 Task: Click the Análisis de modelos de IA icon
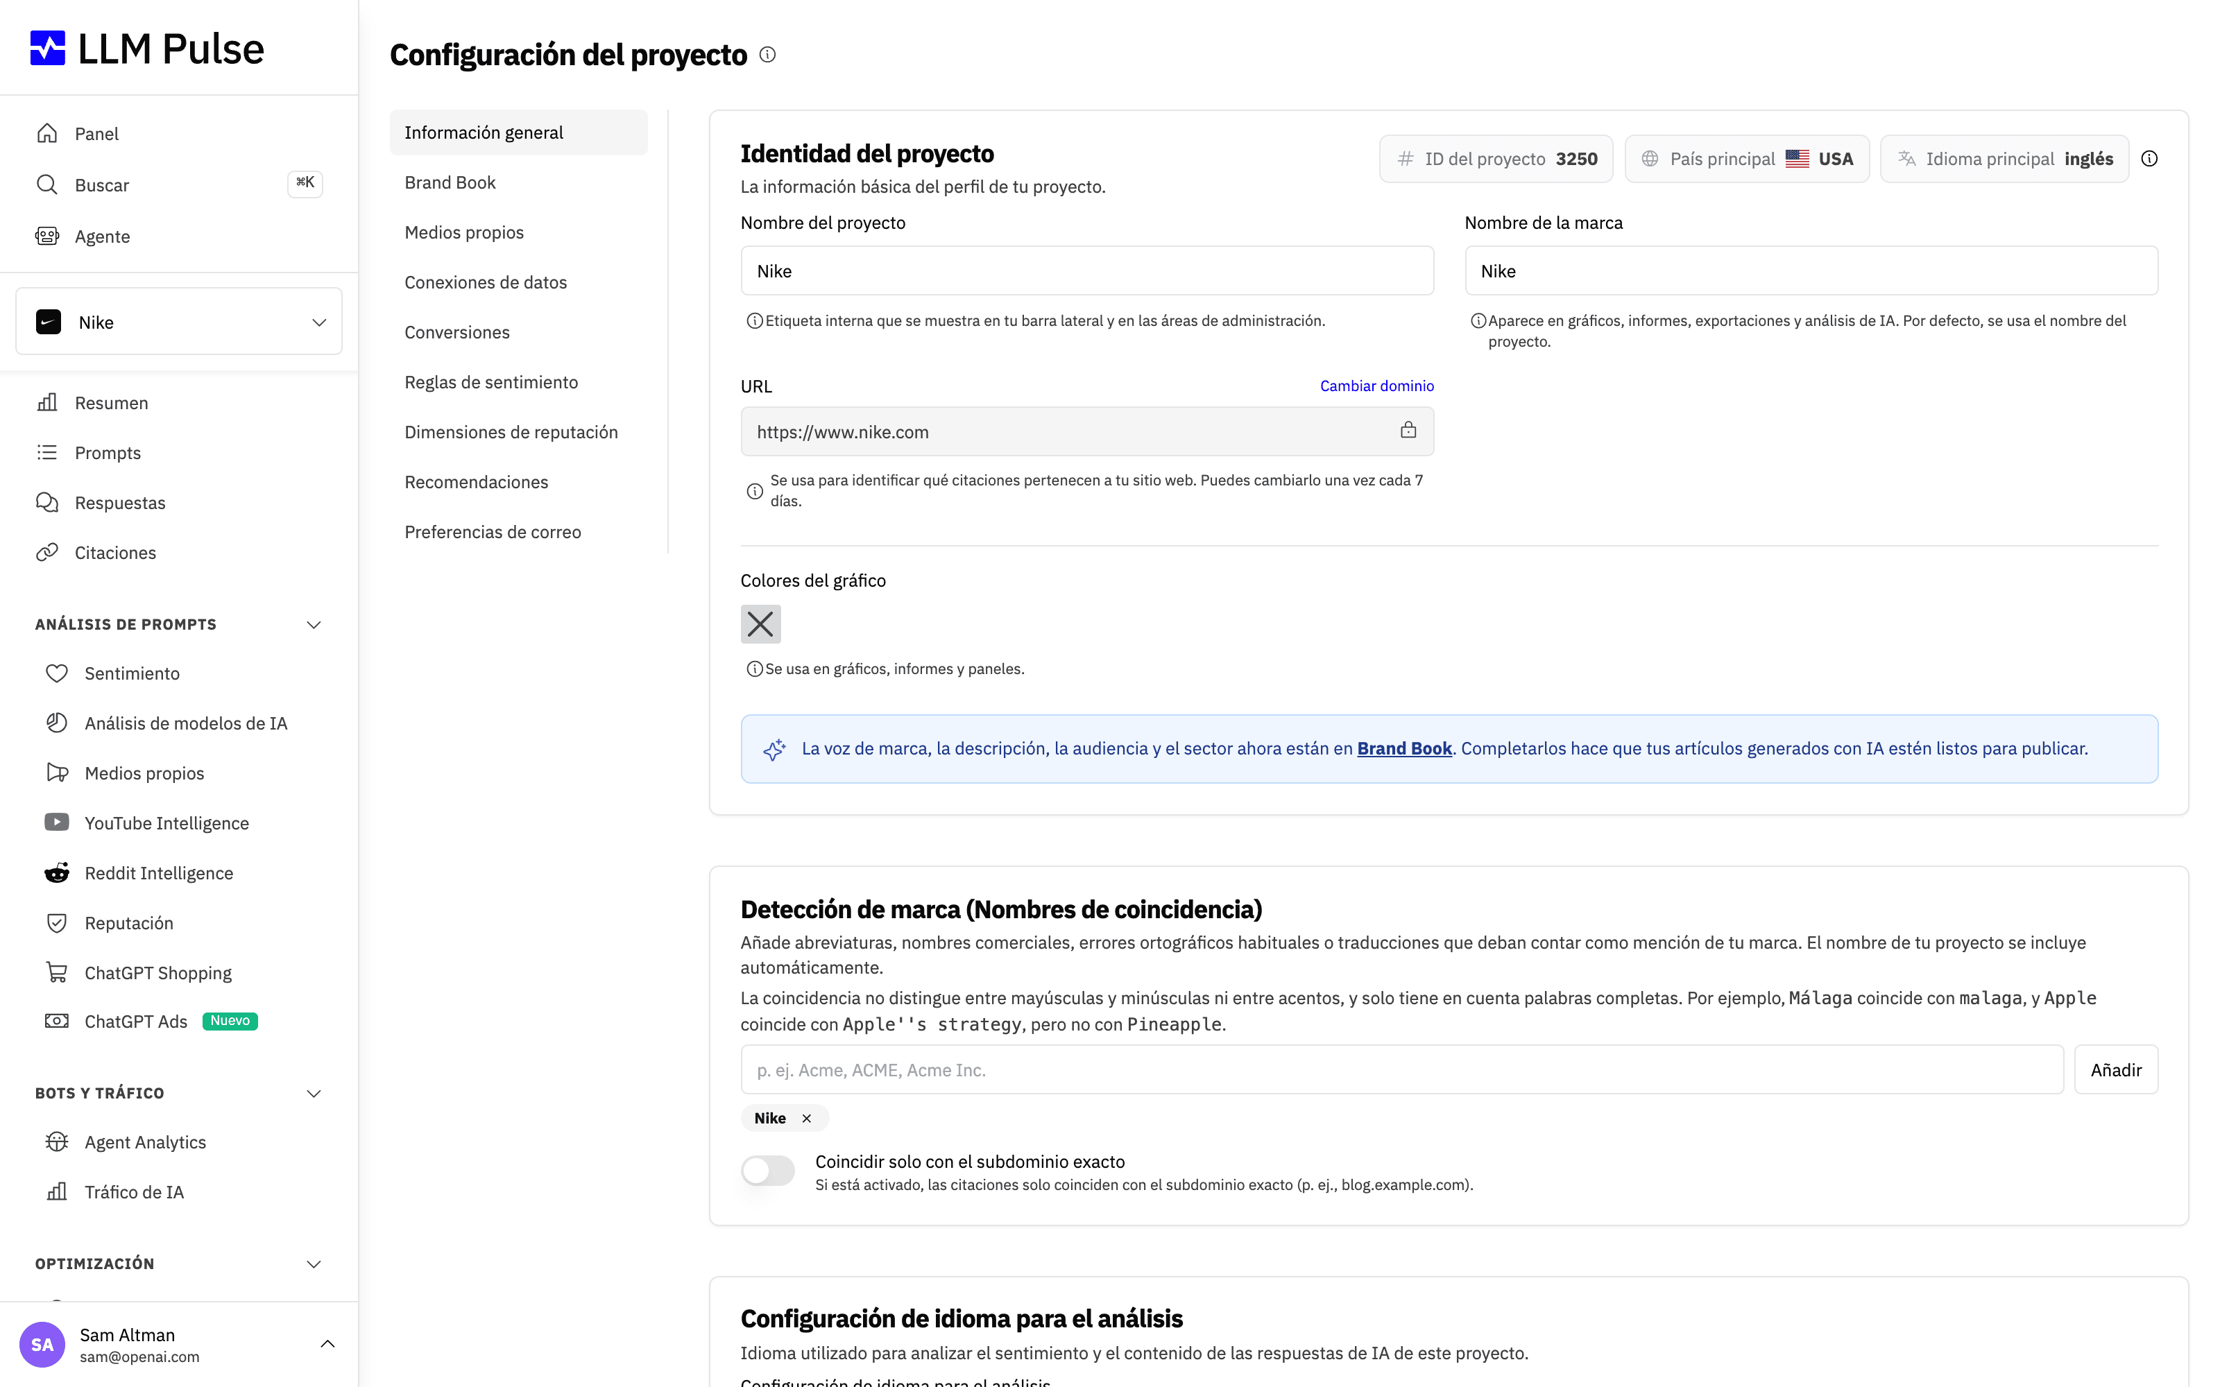[57, 723]
